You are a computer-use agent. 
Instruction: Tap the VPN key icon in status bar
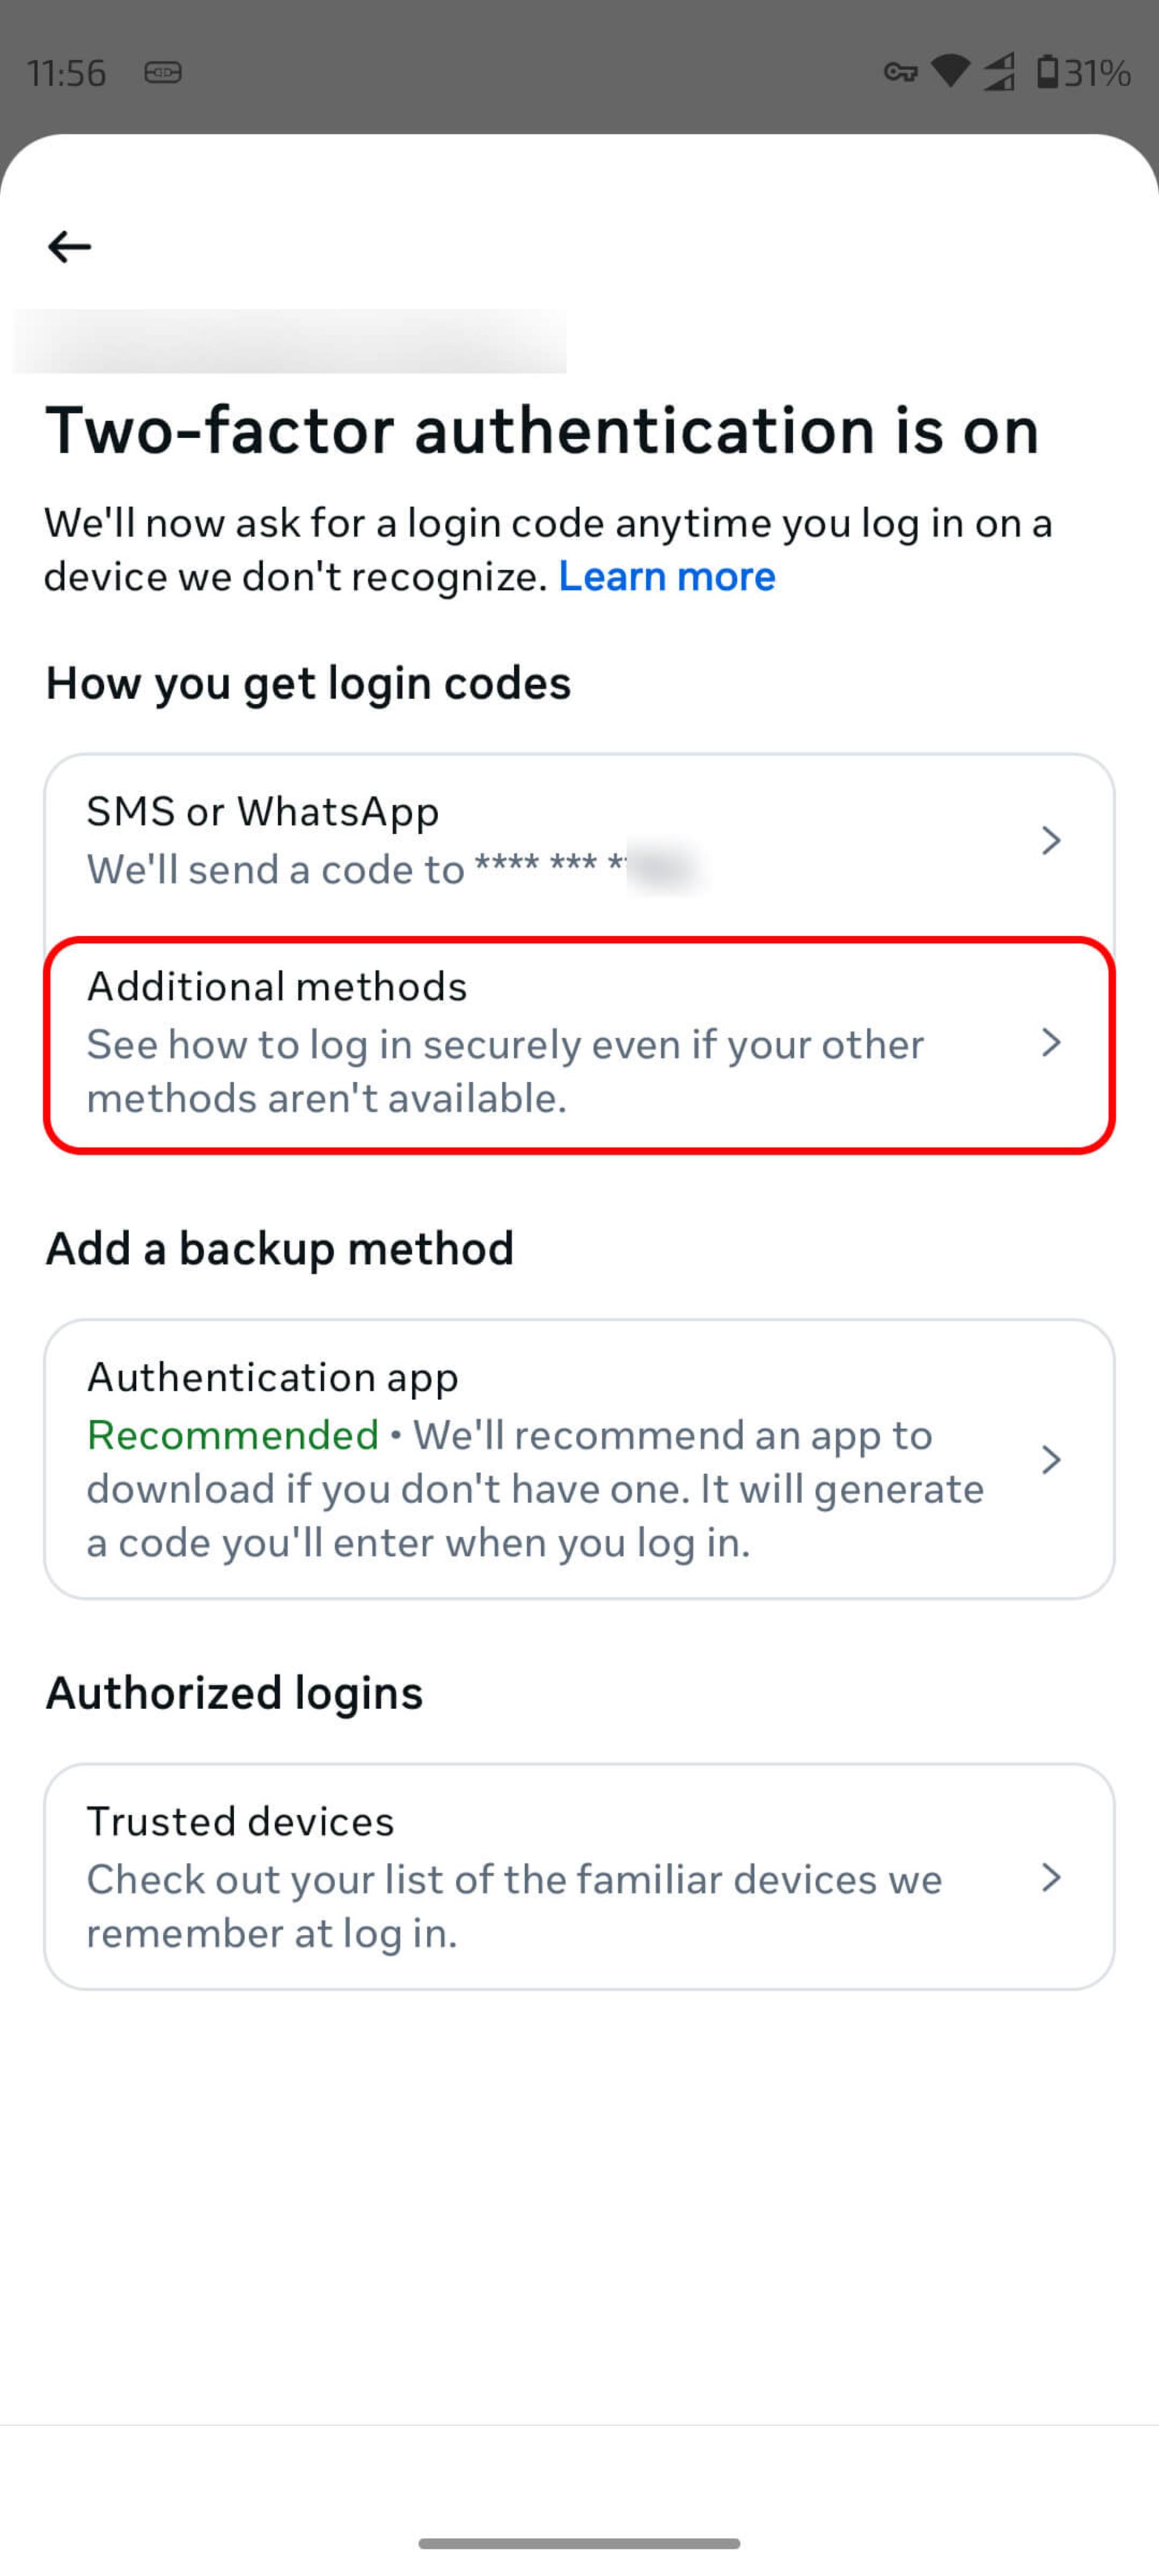[x=901, y=72]
